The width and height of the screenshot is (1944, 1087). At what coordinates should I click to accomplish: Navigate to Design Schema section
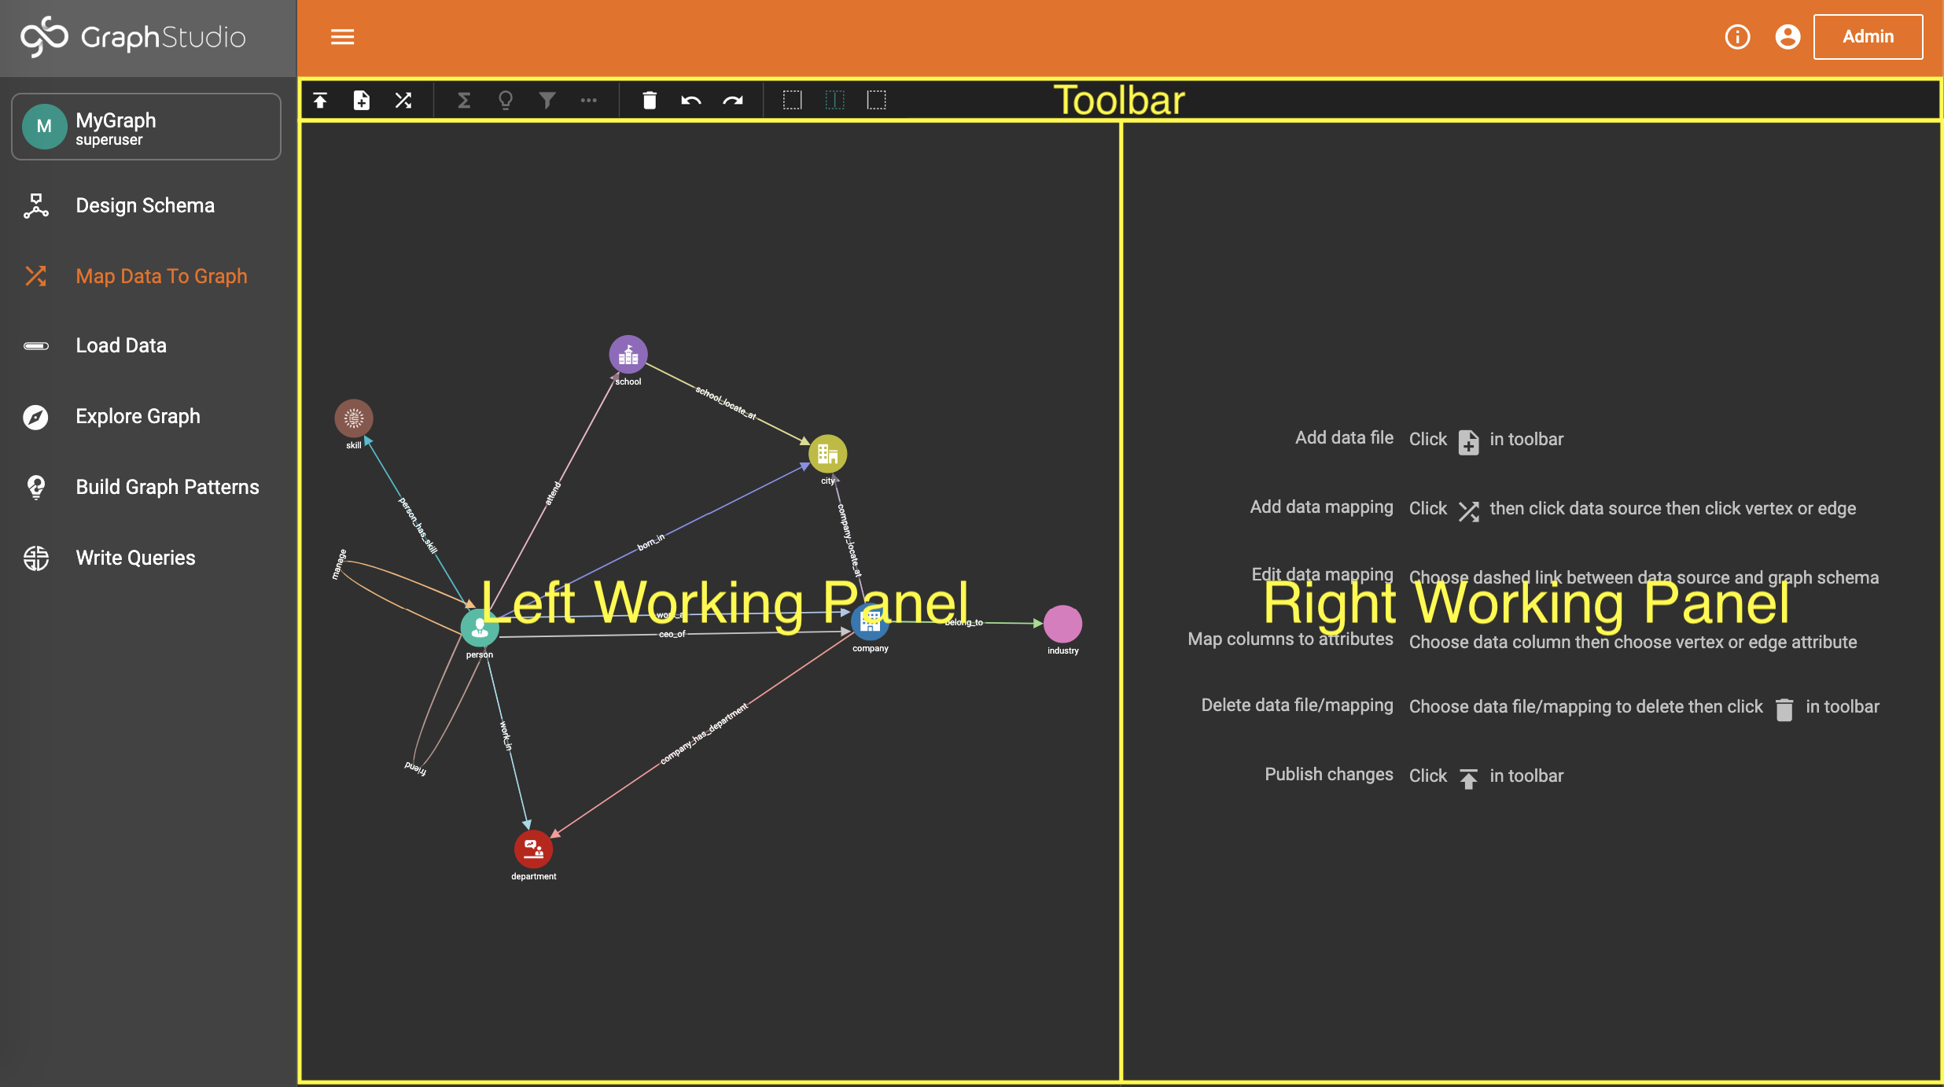(145, 205)
